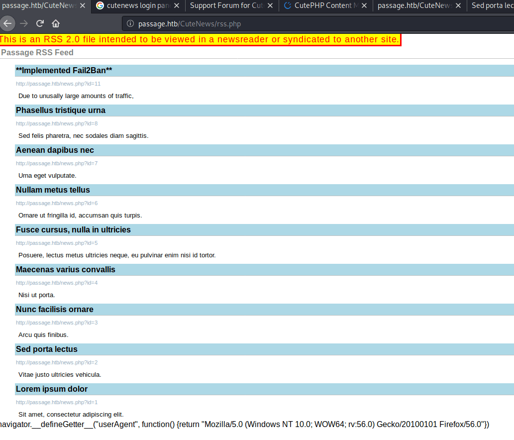Follow the news.php?id=8 link

57,123
